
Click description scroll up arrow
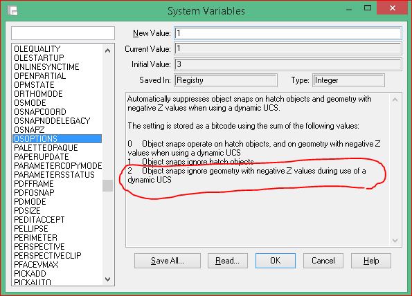(x=395, y=100)
